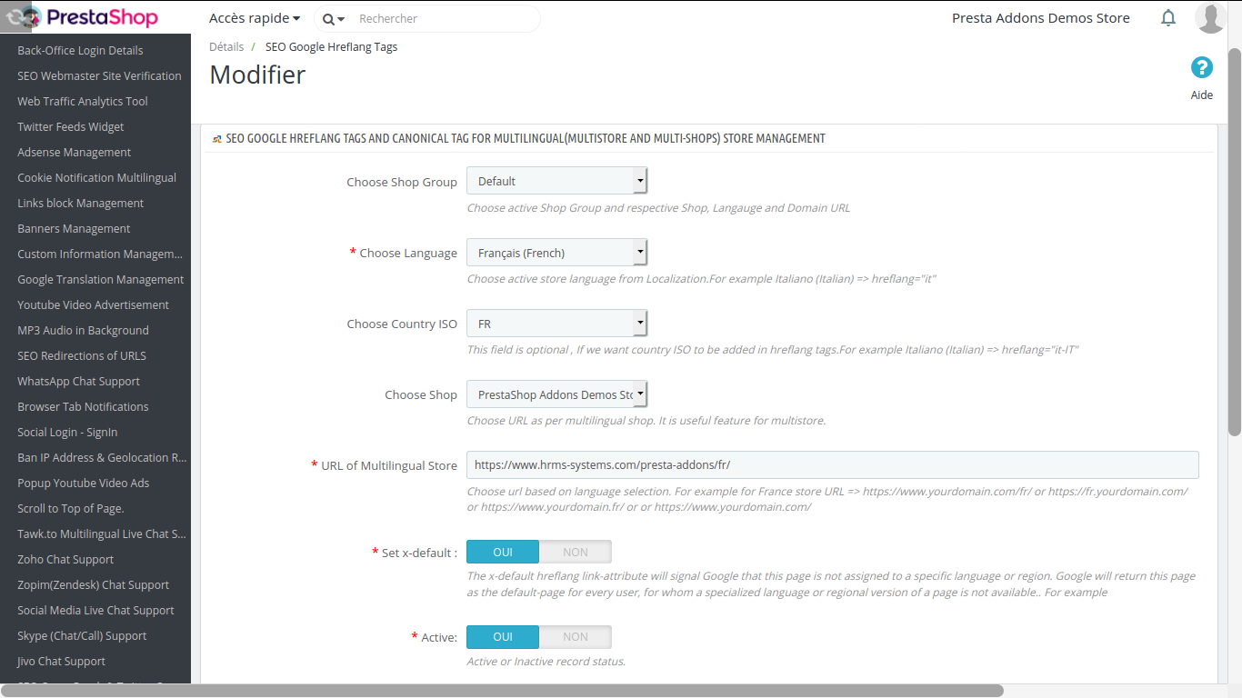Viewport: 1242px width, 698px height.
Task: Open the Choose Shop dropdown
Action: tap(556, 394)
